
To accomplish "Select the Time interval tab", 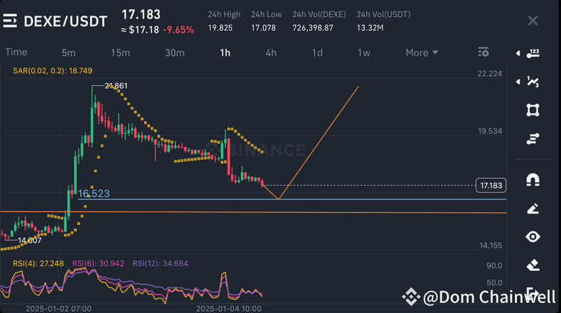I will 16,52.
